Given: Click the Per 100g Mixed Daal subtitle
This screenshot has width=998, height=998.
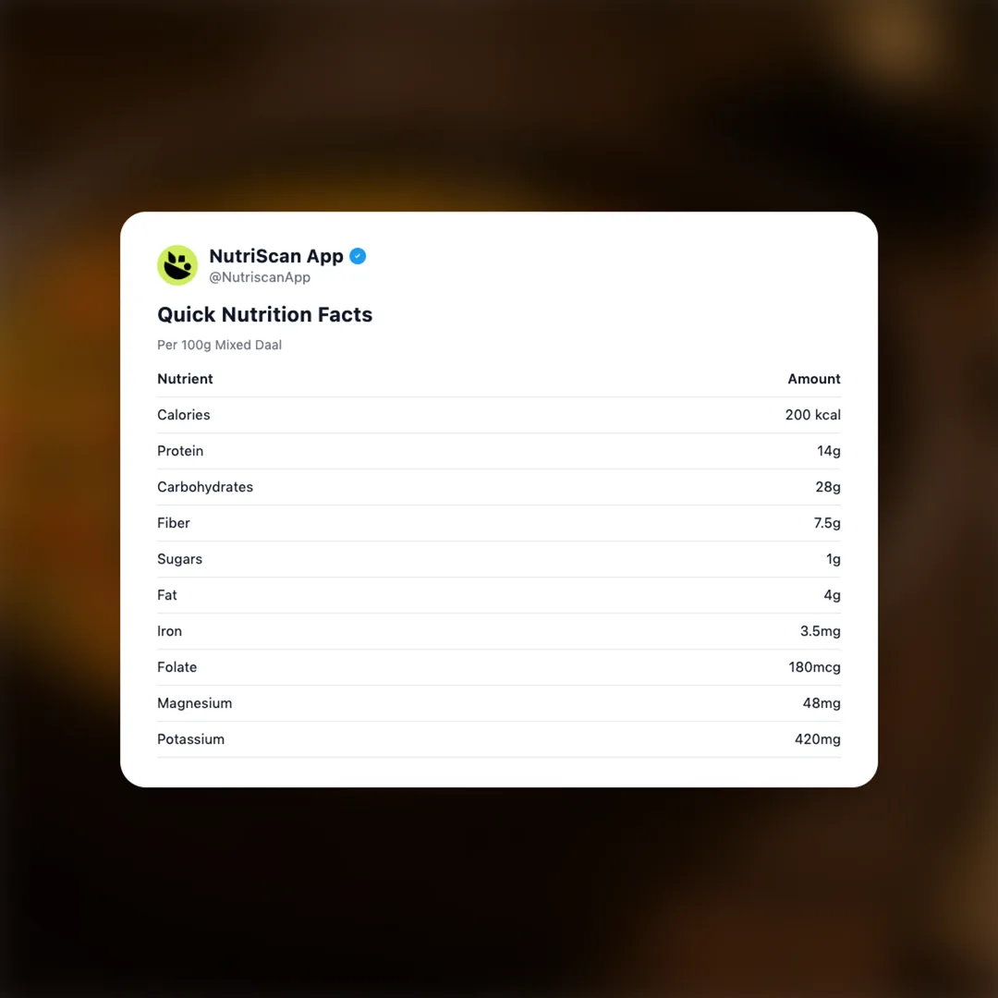Looking at the screenshot, I should pos(219,345).
